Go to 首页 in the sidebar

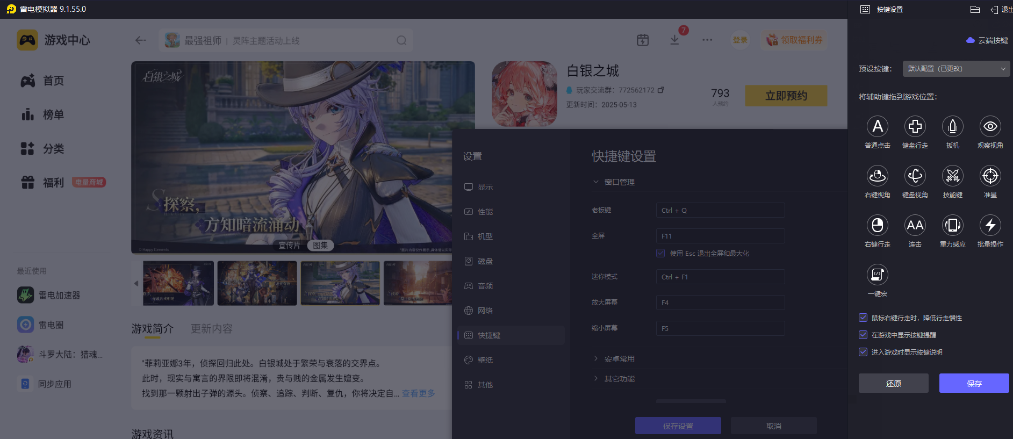click(x=43, y=81)
